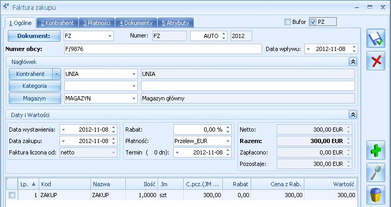Open the 2 Kontrahent tab
The image size is (391, 207).
coord(57,23)
